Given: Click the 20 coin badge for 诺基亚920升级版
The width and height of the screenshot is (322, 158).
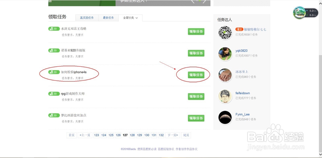Looking at the screenshot, I should 54,51.
